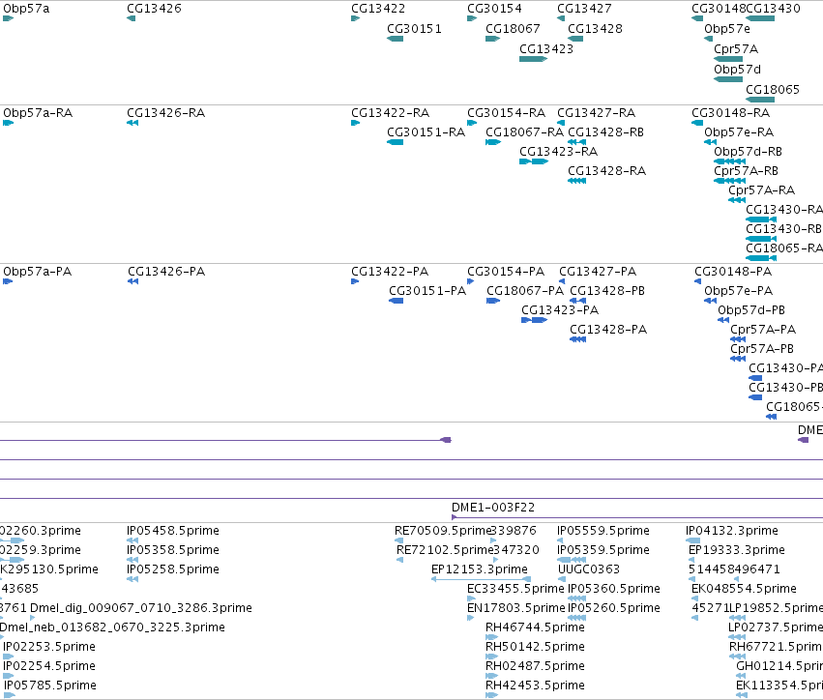Open the Cpr57A-RB transcript label
This screenshot has height=700, width=823.
746,171
